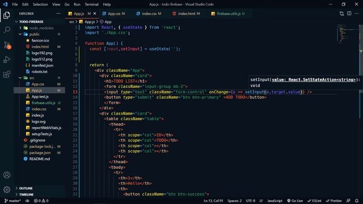Click the App symbol breadcrumb
The height and width of the screenshot is (204, 363).
105,22
